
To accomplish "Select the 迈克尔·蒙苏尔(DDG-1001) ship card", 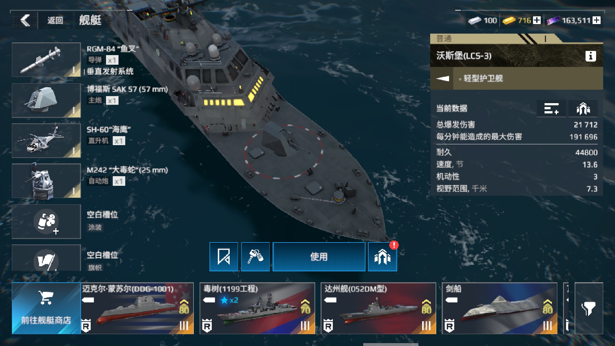I will click(137, 308).
